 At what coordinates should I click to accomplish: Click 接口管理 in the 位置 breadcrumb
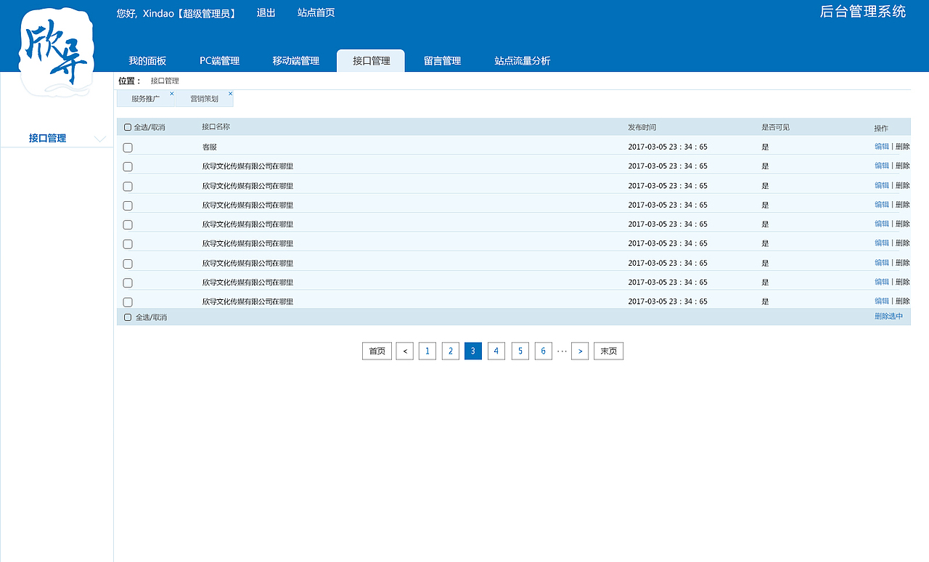pos(165,81)
